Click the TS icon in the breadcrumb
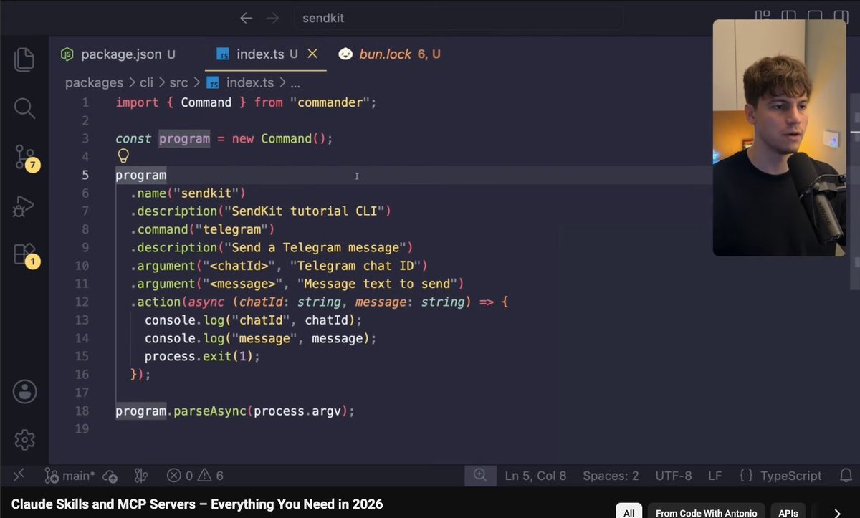Image resolution: width=860 pixels, height=518 pixels. click(213, 82)
